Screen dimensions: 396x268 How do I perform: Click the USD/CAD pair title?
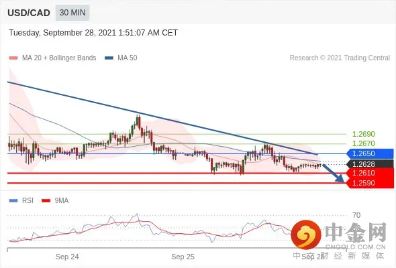tap(29, 13)
